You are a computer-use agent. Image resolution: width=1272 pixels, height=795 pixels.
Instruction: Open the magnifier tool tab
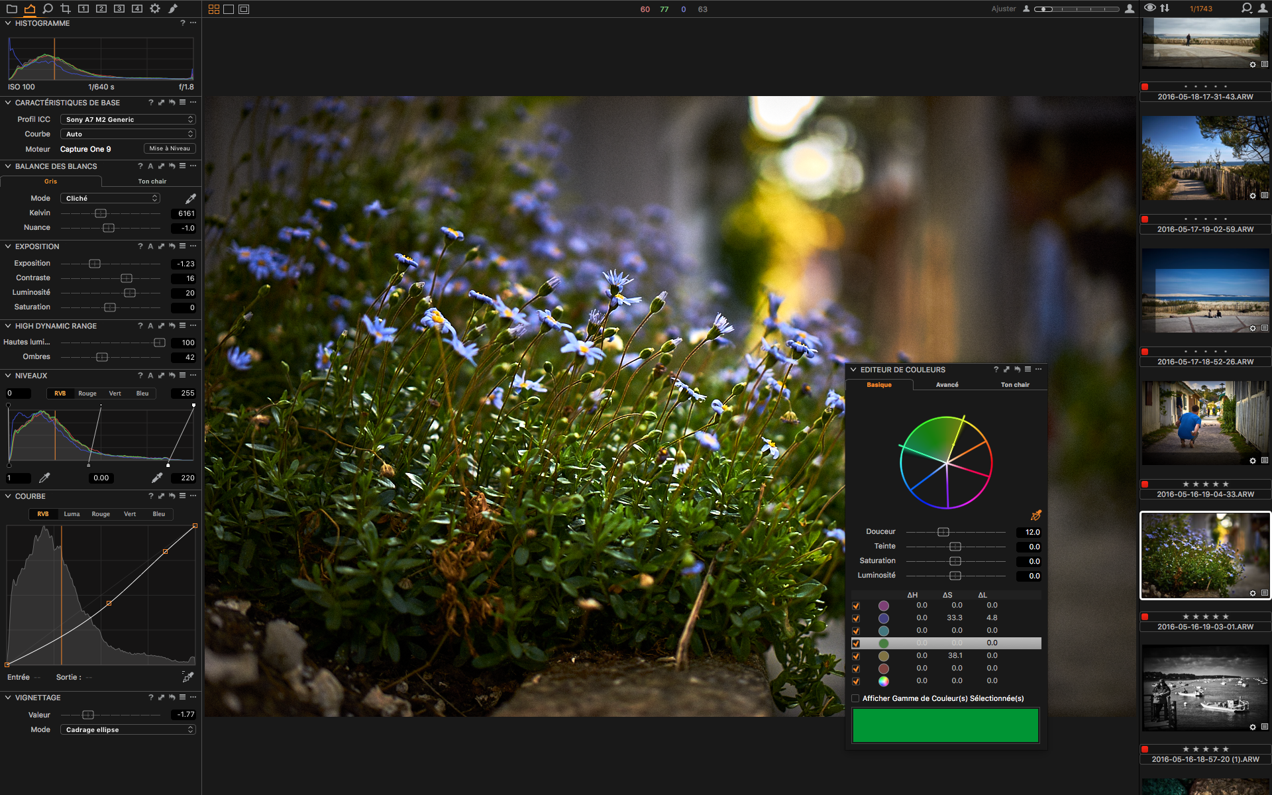[48, 9]
